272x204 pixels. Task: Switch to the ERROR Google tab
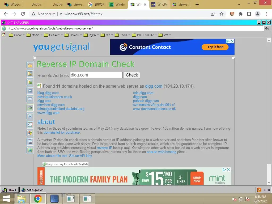coord(97,5)
